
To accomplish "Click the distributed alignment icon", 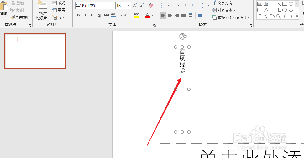I will 191,15.
